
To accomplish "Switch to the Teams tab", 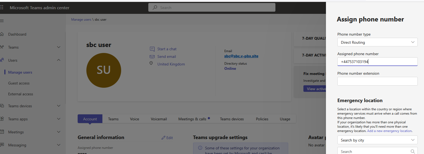I will (x=113, y=119).
